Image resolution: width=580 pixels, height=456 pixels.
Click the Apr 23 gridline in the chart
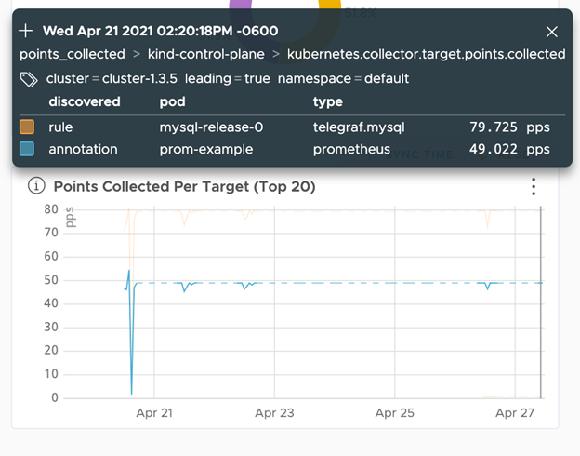click(x=274, y=302)
